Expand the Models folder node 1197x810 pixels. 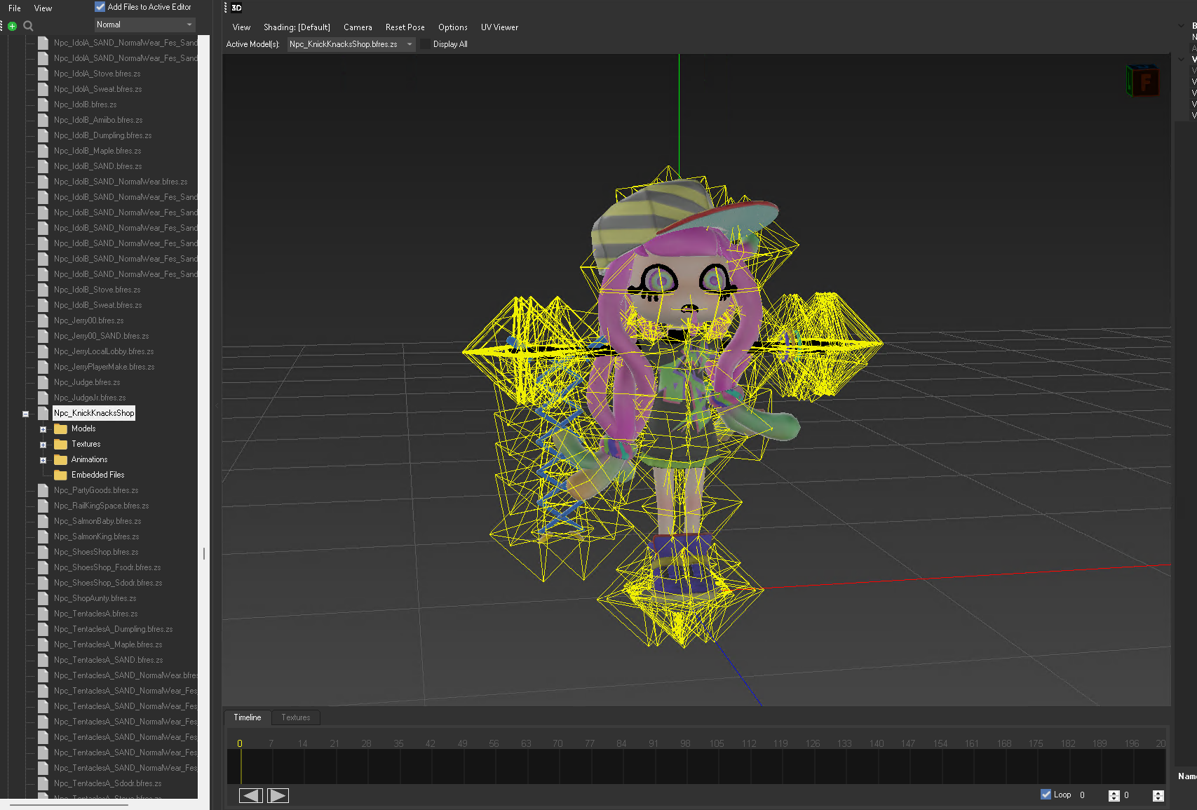point(43,429)
